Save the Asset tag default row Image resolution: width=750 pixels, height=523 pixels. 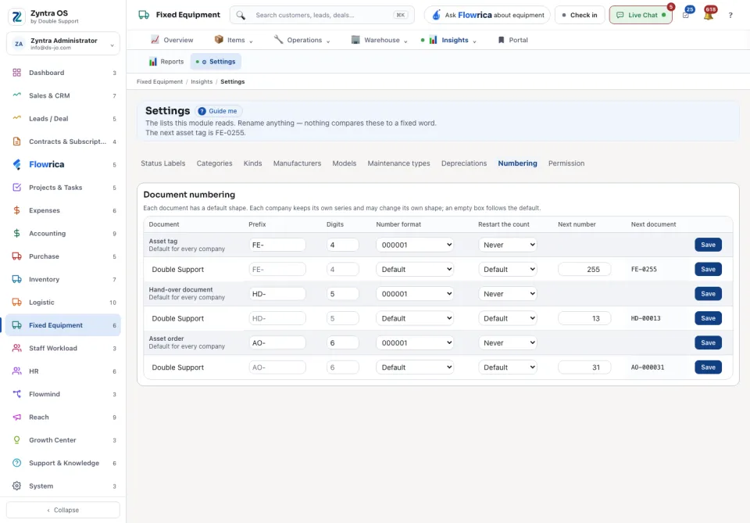(x=708, y=245)
